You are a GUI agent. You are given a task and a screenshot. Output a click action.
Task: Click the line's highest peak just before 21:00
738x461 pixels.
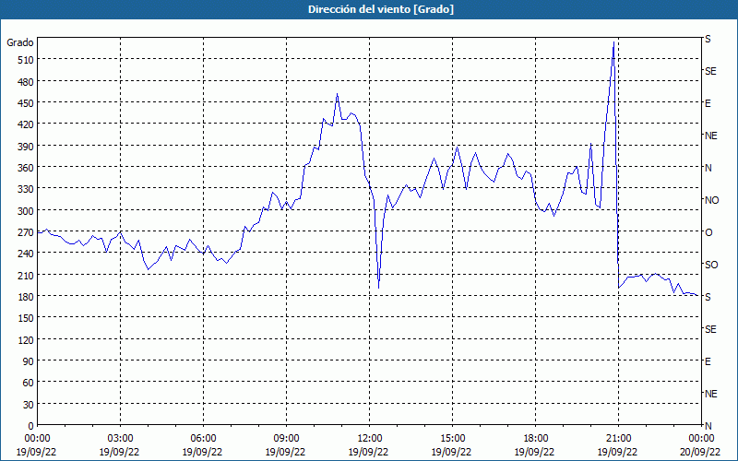613,42
